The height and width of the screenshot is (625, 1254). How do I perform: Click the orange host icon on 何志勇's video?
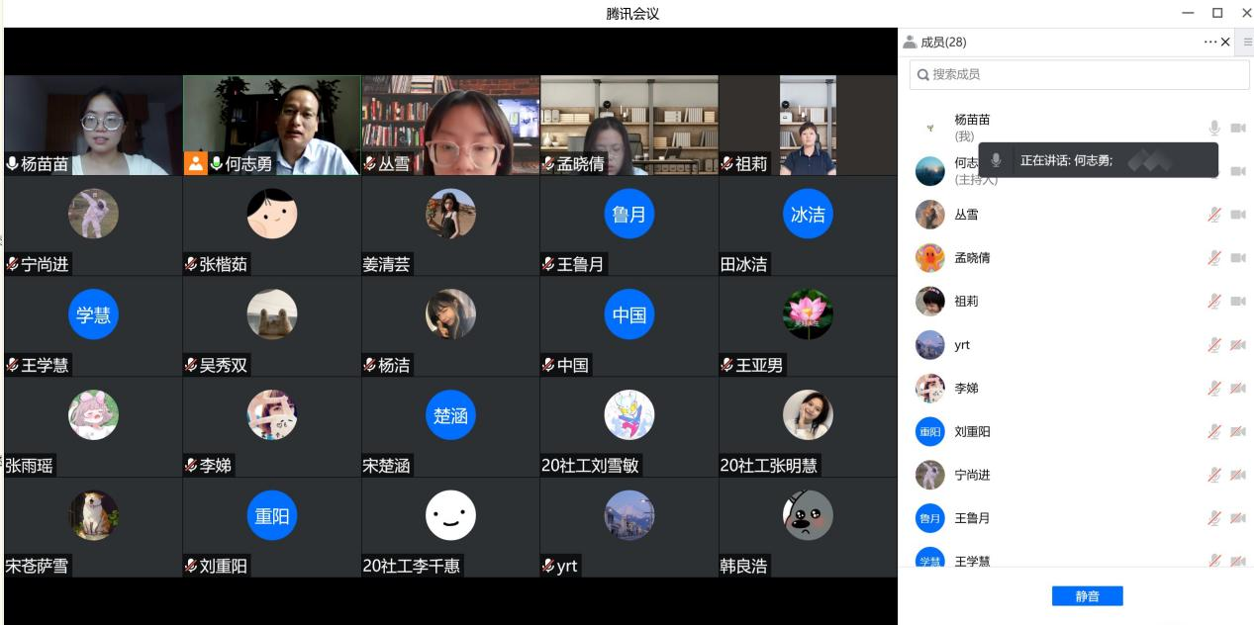pos(196,163)
